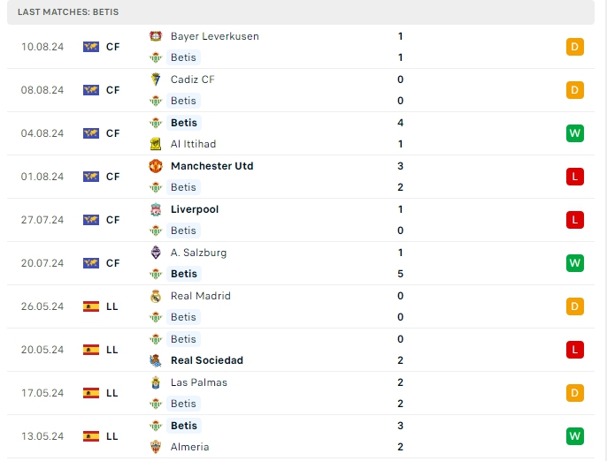Open the Manchester Utd team link
Image resolution: width=607 pixels, height=461 pixels.
click(x=212, y=166)
